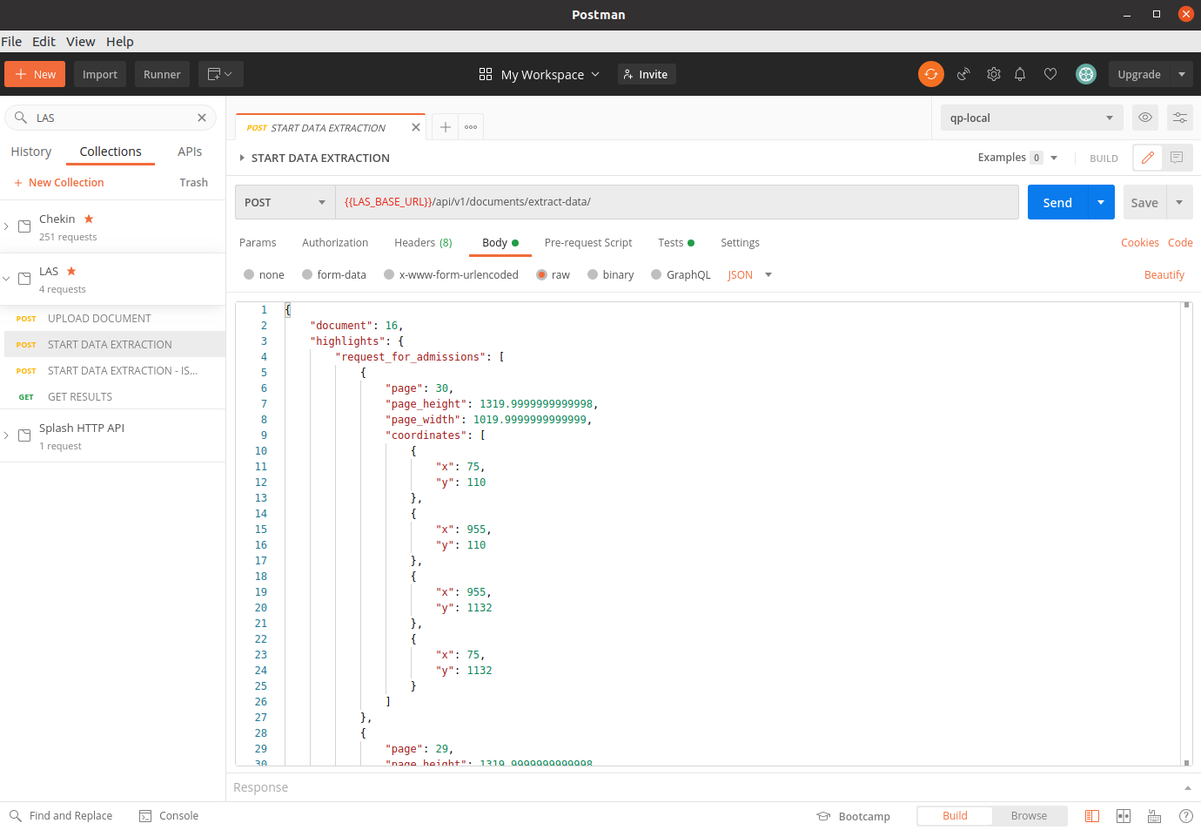Open the capture requests satellite icon
This screenshot has height=830, width=1201.
(963, 74)
